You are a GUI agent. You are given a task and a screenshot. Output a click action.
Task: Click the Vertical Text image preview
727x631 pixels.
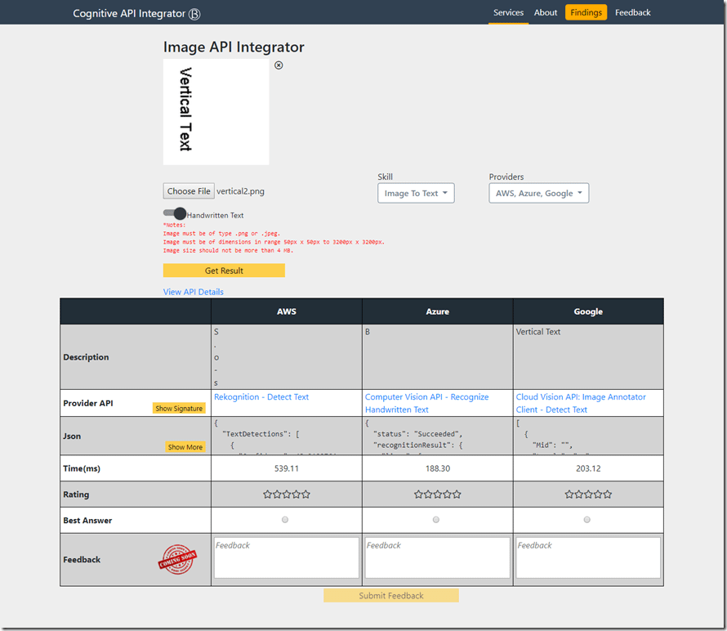coord(216,111)
